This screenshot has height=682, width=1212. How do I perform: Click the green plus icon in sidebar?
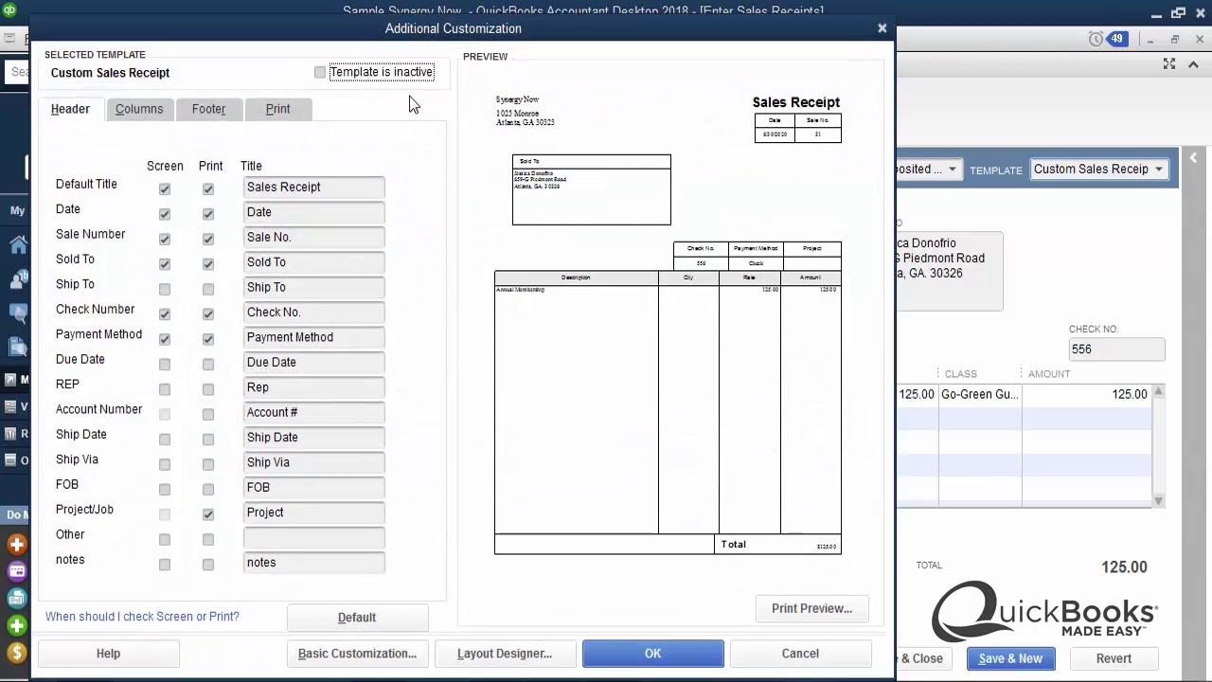coord(17,625)
